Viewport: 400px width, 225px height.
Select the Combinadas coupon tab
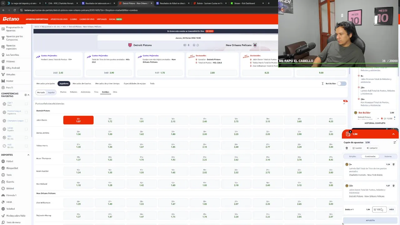[x=370, y=156]
